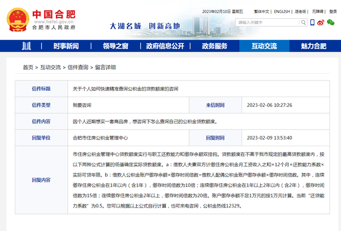Open the 无障碍 accessibility link
Screen dimensions: 341x231
[318, 12]
